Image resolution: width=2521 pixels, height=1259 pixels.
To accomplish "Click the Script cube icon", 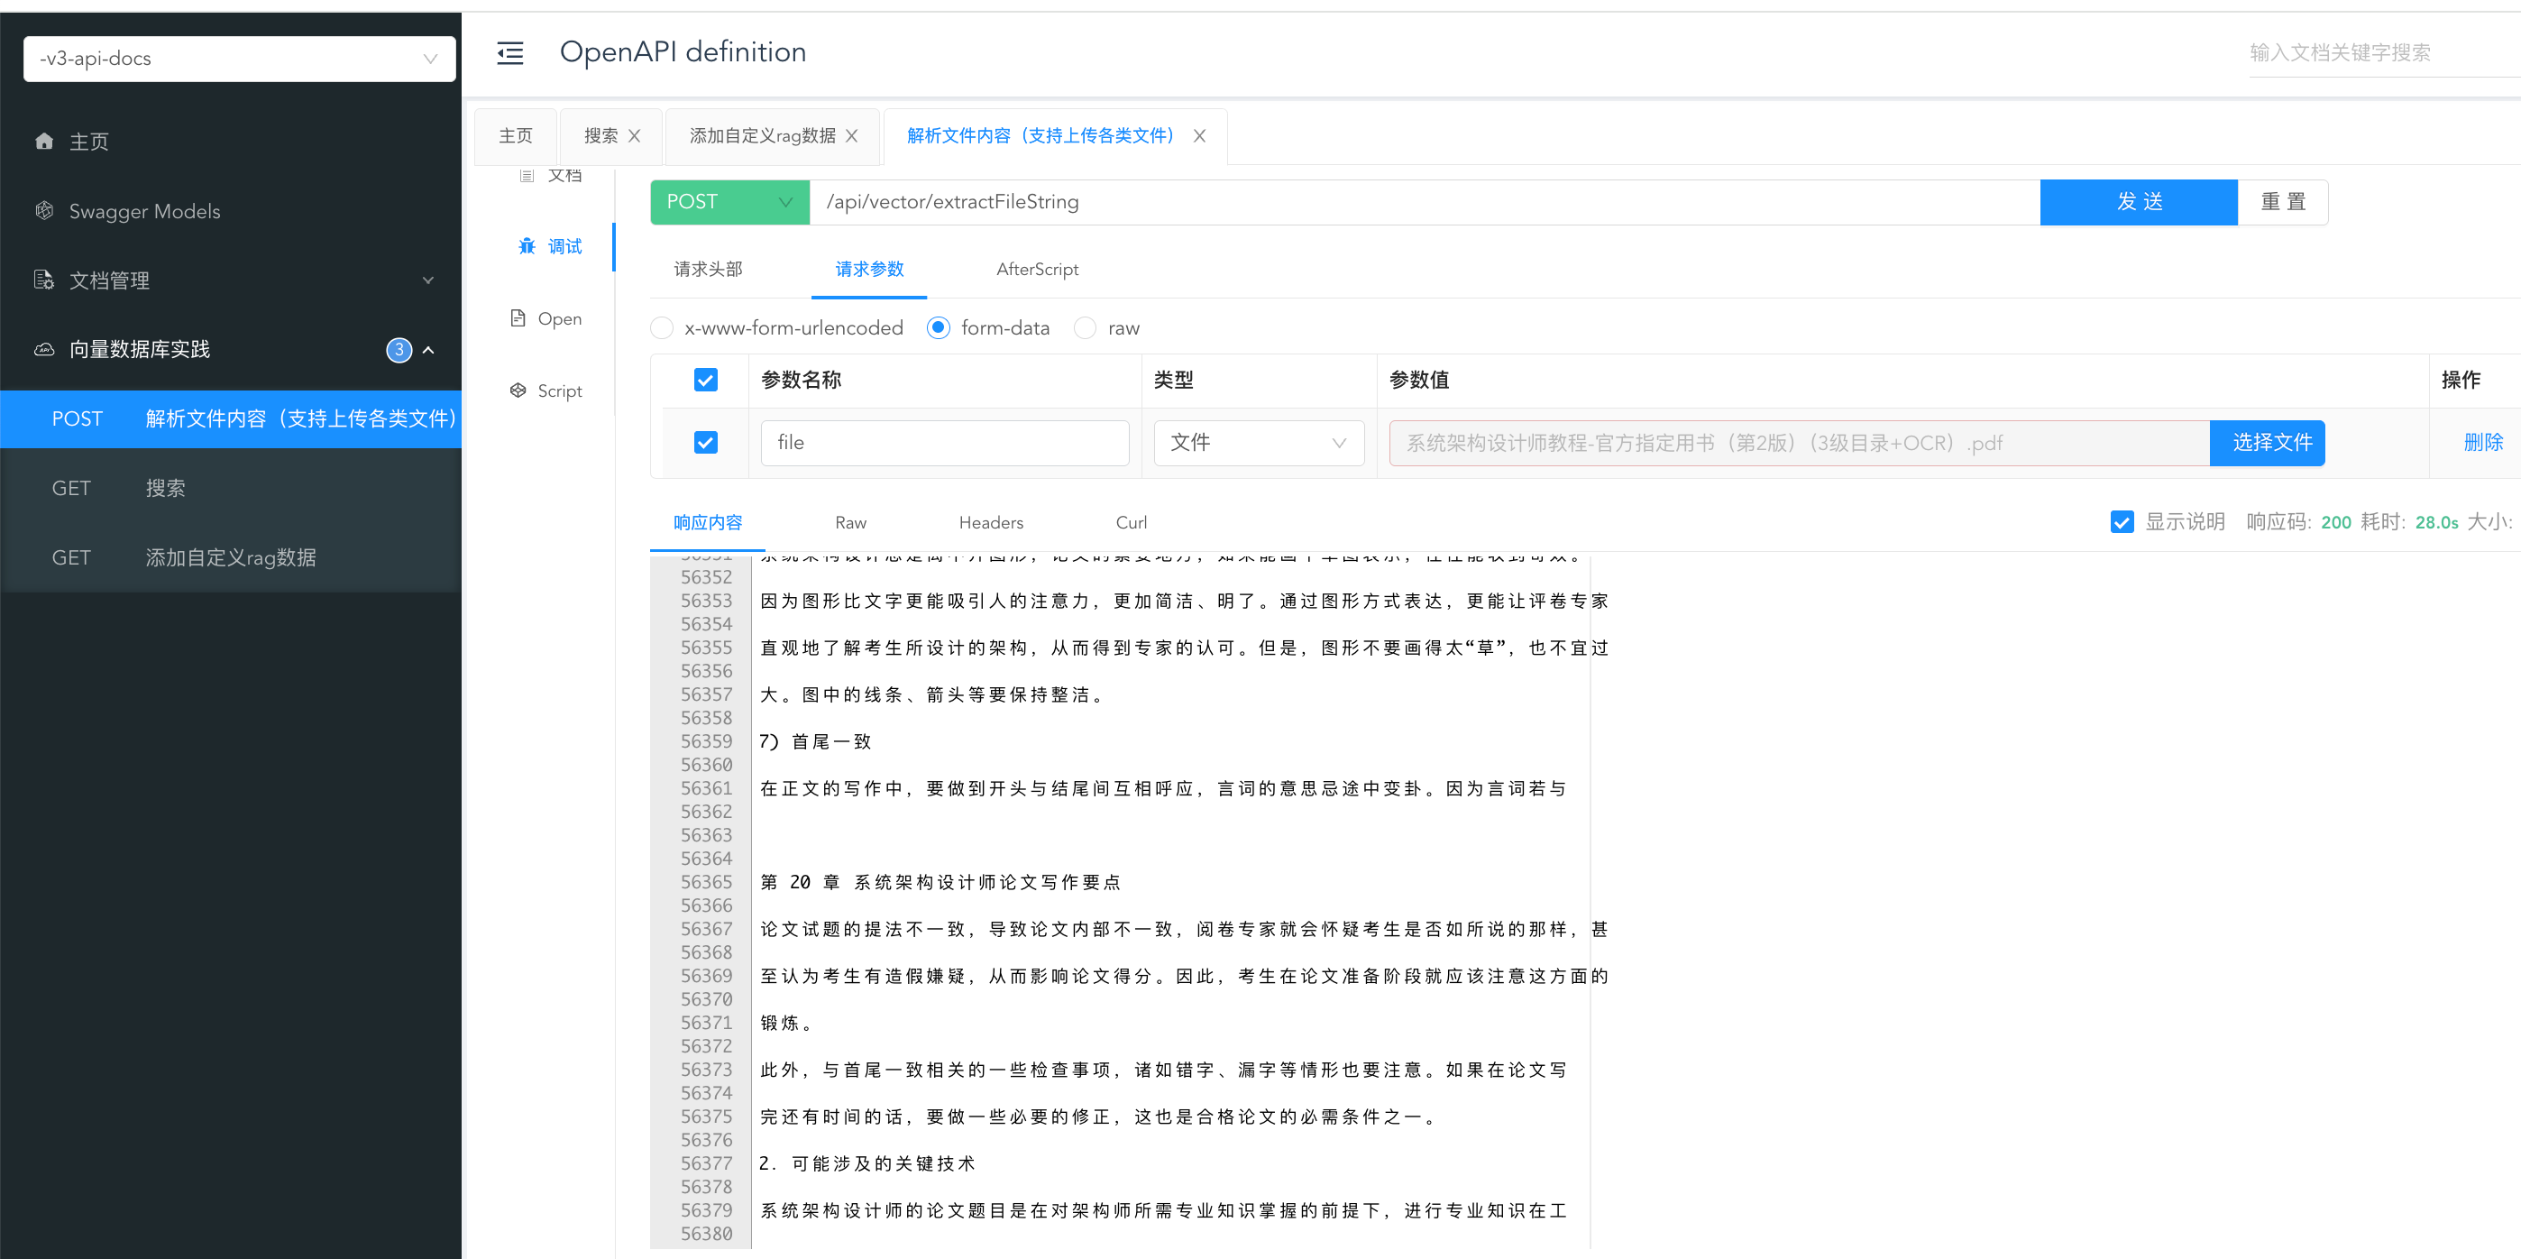I will (518, 391).
